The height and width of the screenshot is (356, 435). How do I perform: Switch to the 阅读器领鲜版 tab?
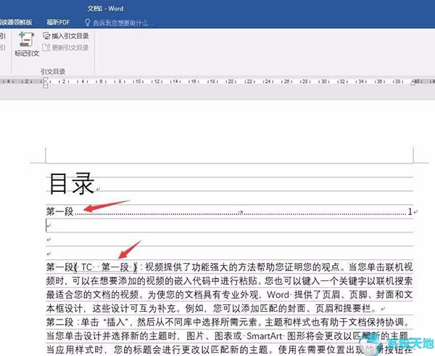16,23
